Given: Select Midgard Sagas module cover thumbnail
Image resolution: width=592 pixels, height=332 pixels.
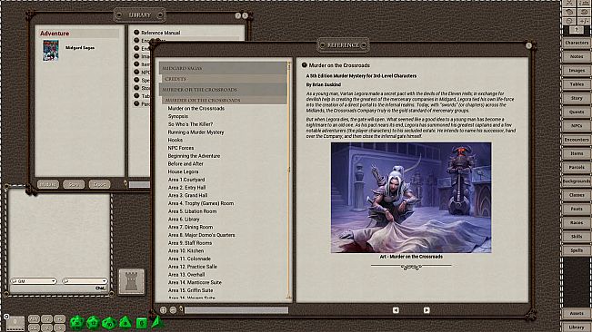Looking at the screenshot, I should tap(50, 50).
